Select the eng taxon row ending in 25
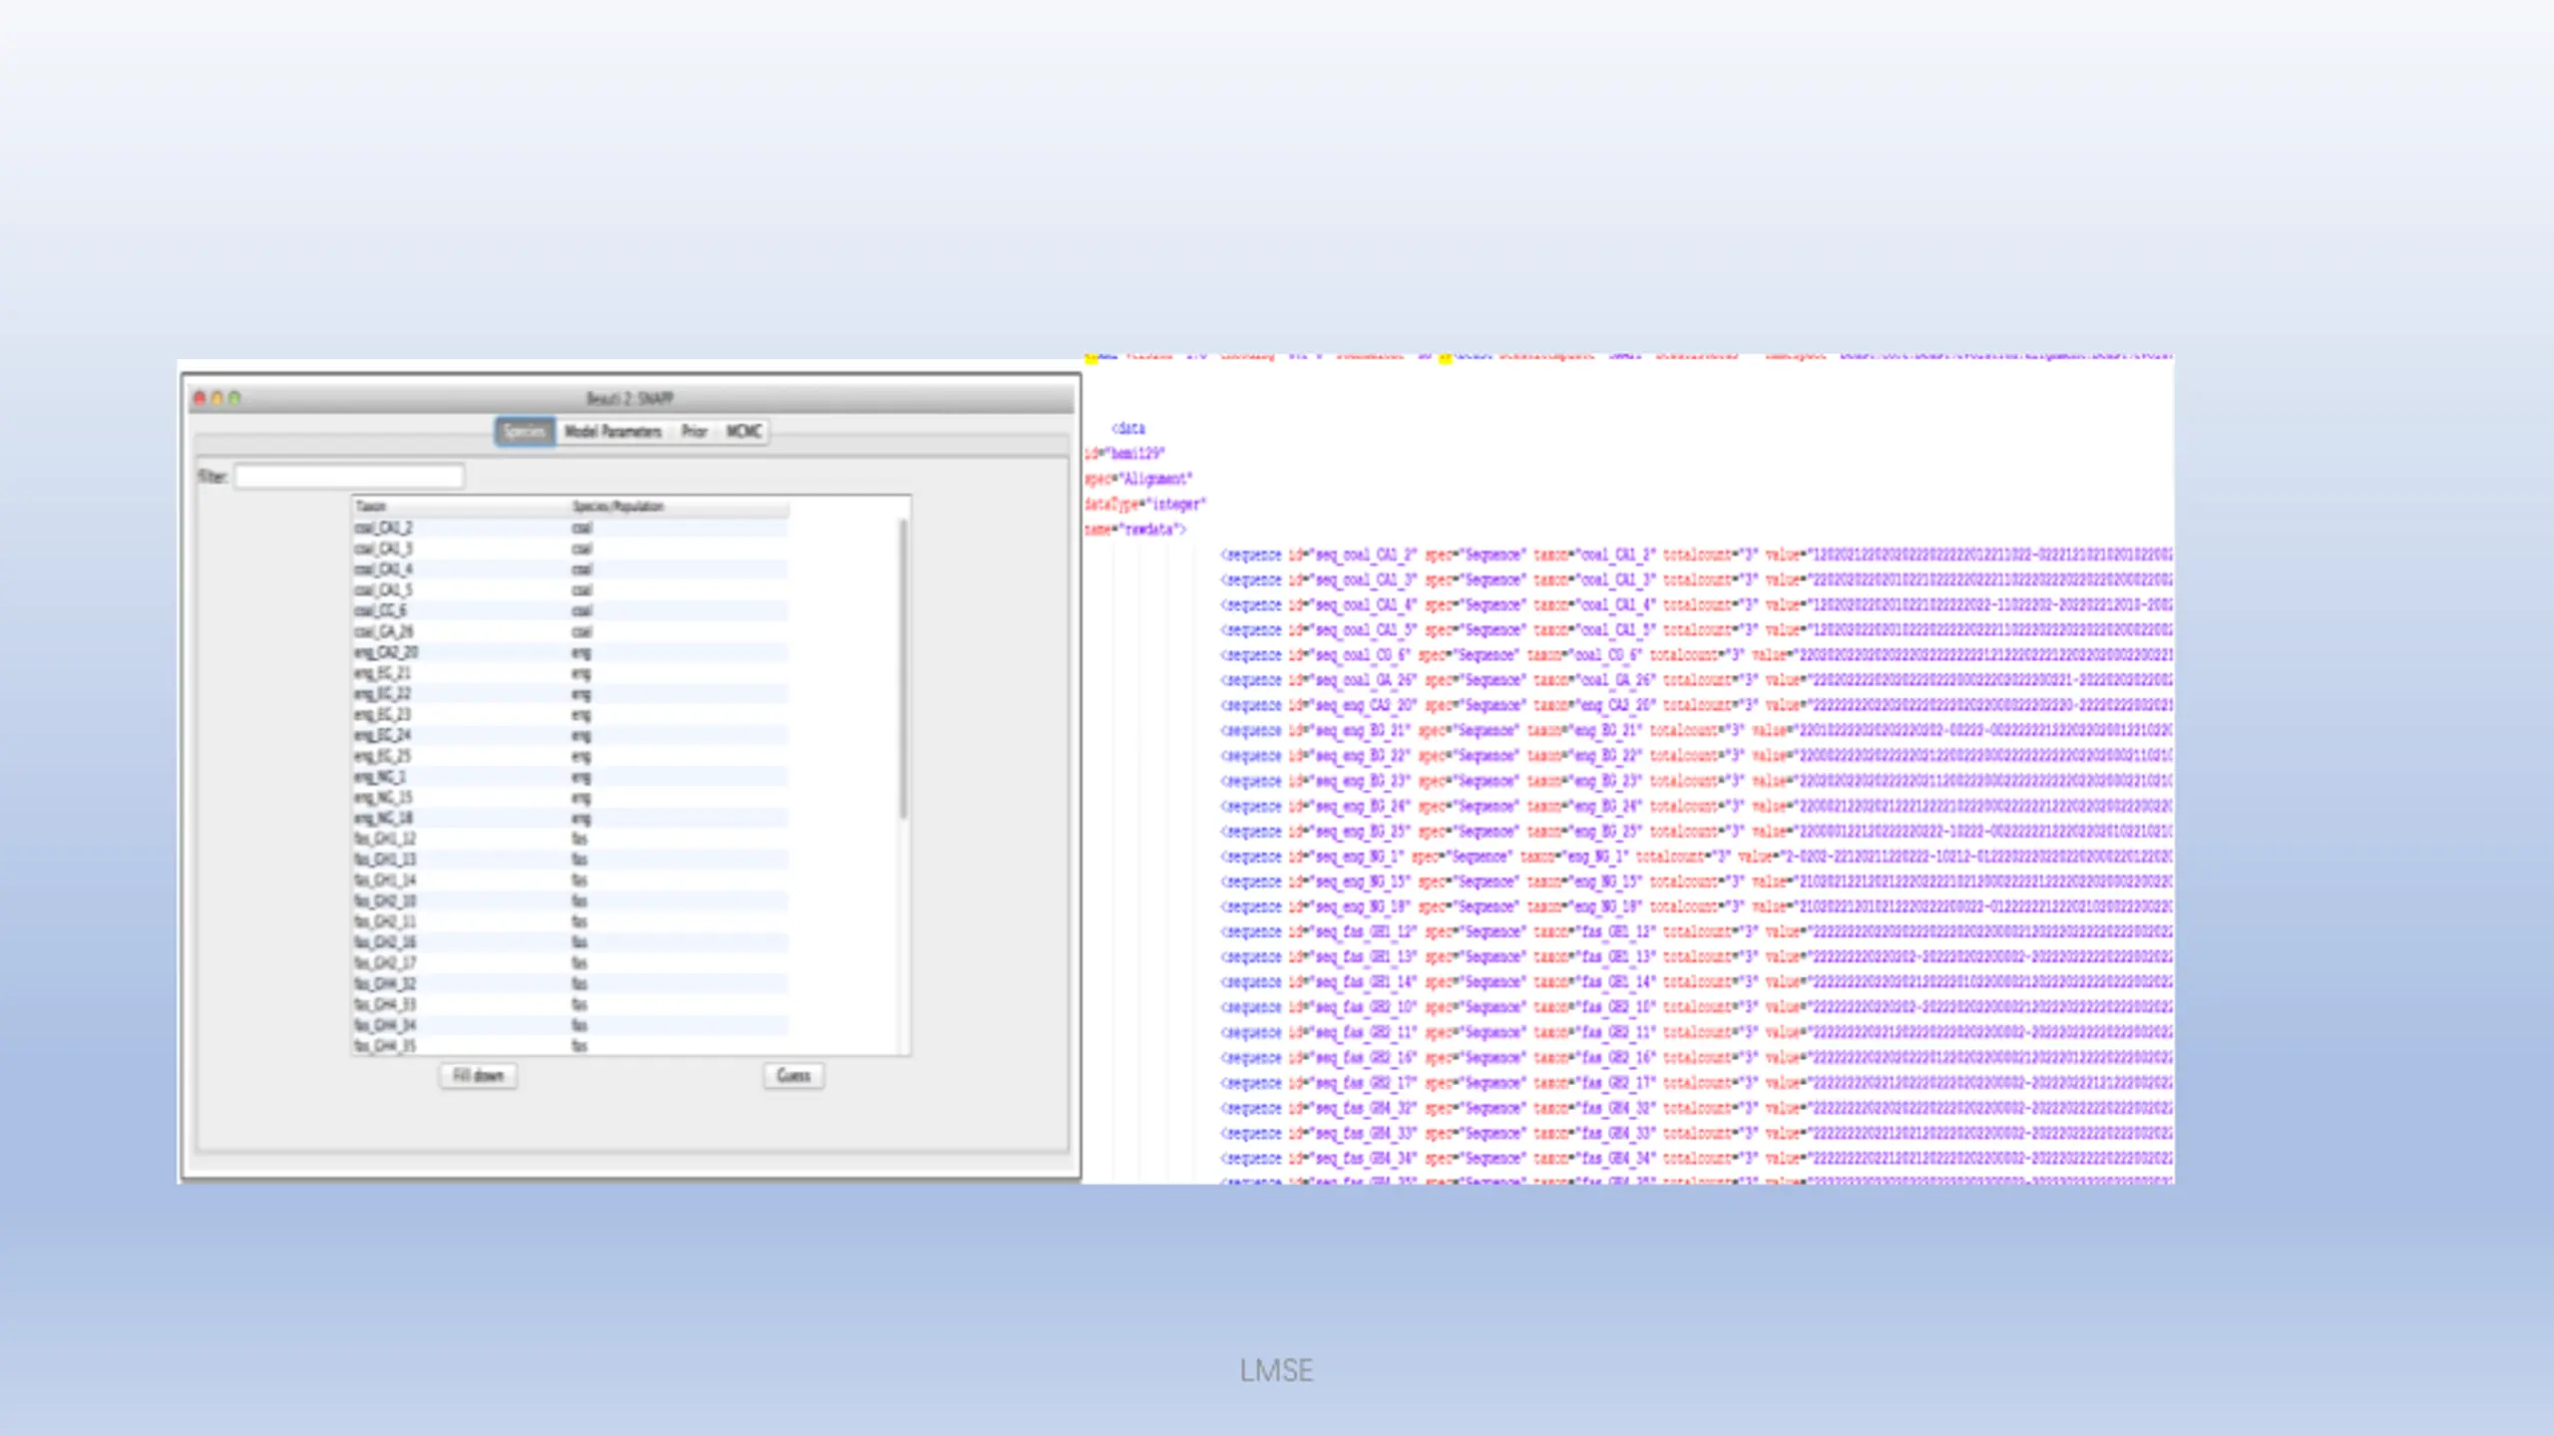Image resolution: width=2554 pixels, height=1436 pixels. (x=571, y=756)
